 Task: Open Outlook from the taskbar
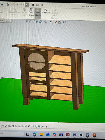[48, 135]
